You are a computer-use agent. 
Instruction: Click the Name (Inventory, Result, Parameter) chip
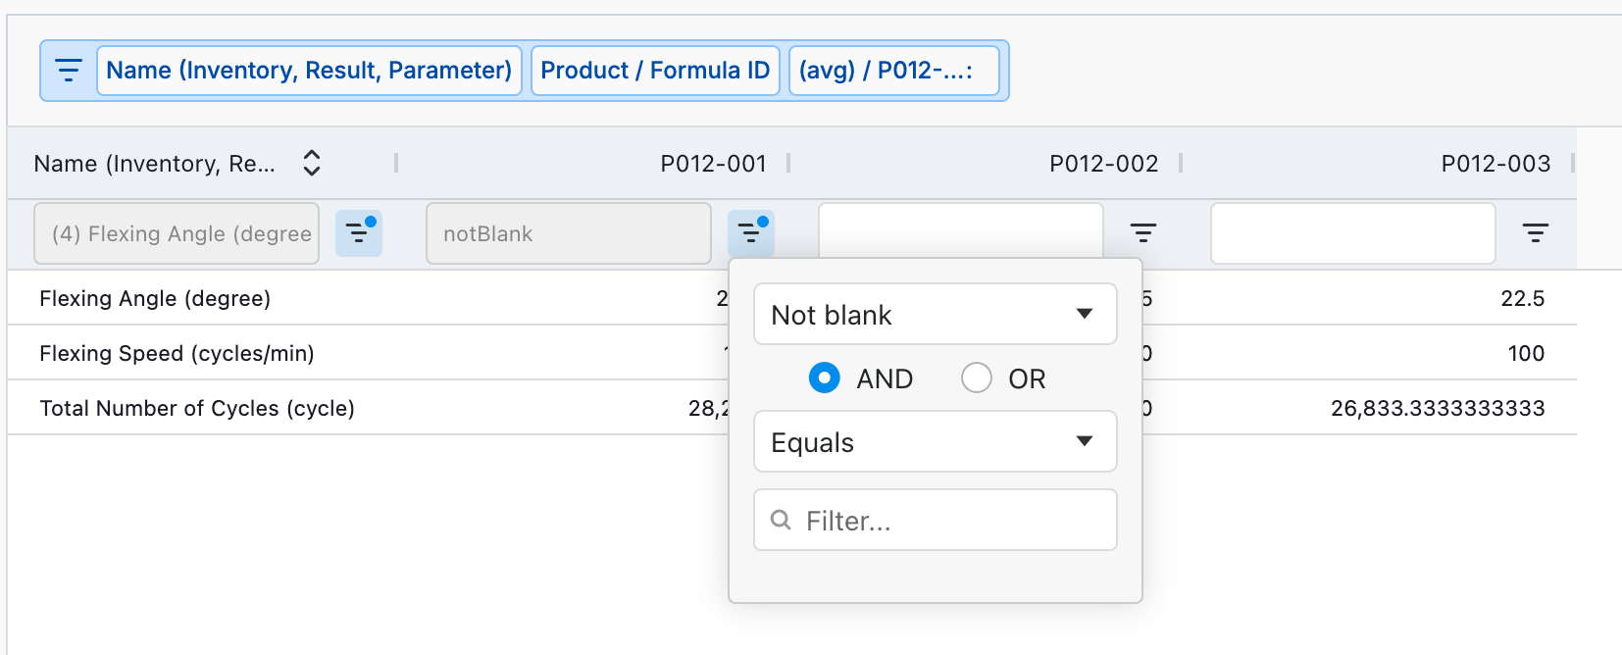[x=309, y=71]
